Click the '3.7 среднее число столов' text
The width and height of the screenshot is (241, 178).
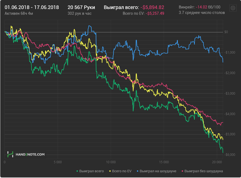(202, 13)
